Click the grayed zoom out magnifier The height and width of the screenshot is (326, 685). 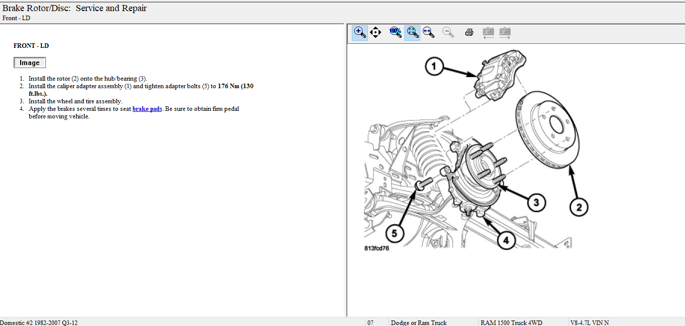(448, 33)
